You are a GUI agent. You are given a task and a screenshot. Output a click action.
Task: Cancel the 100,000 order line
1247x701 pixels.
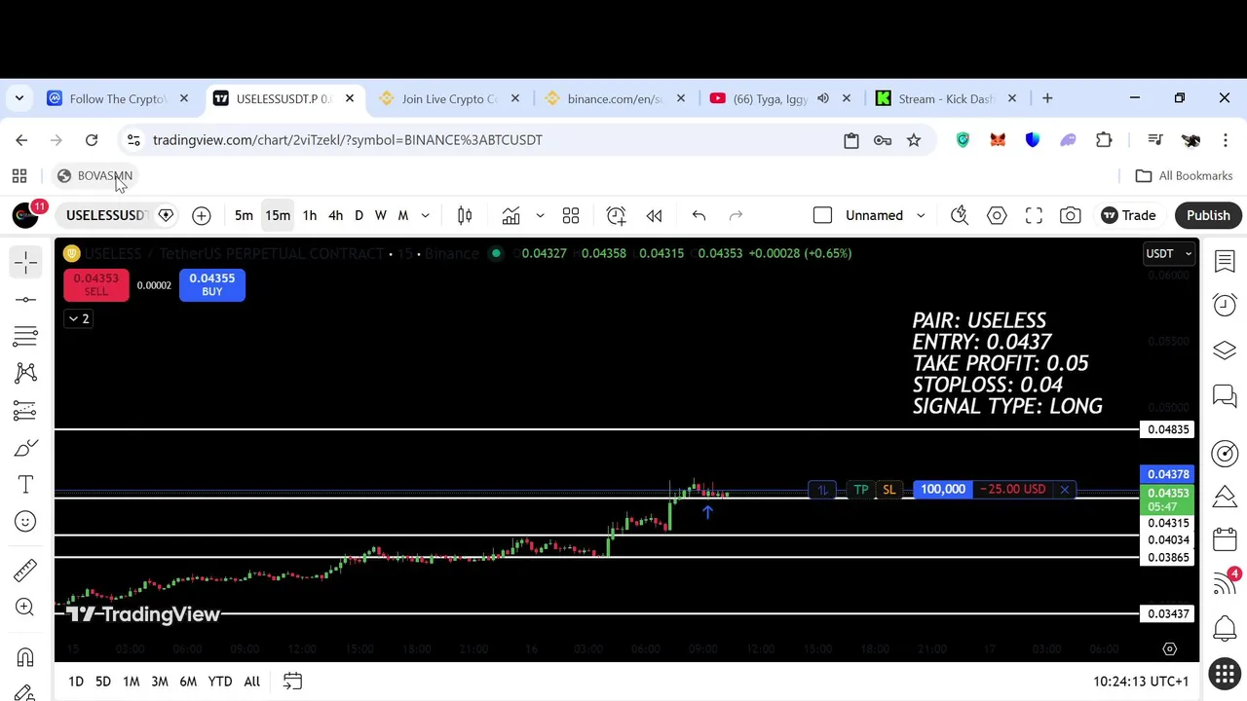[1065, 490]
